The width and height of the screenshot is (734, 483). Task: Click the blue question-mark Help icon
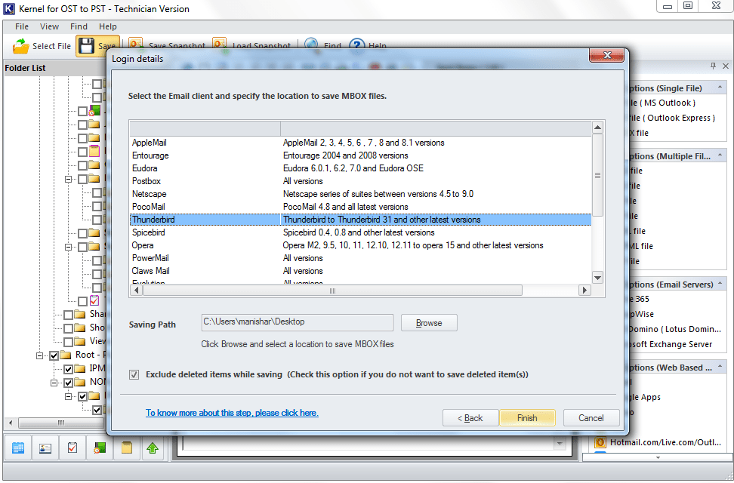point(356,45)
